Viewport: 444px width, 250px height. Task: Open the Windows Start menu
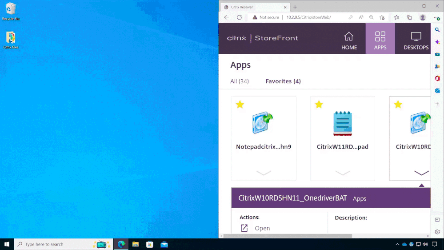pyautogui.click(x=7, y=244)
